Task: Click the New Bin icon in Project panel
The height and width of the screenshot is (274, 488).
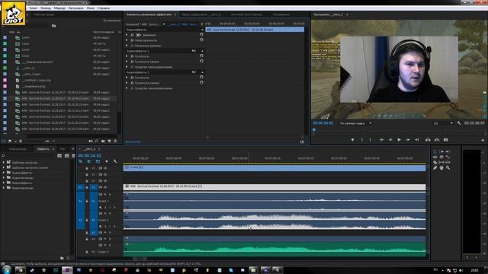Action: point(103,141)
